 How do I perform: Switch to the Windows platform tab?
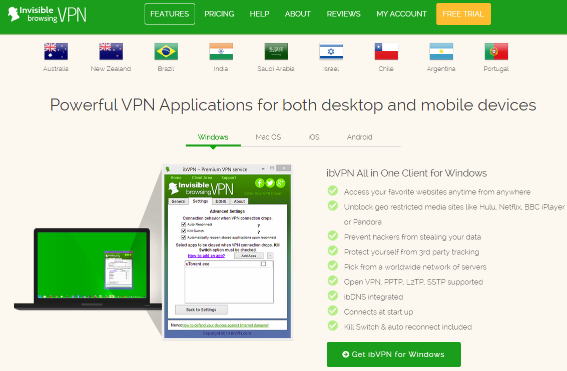pos(213,137)
